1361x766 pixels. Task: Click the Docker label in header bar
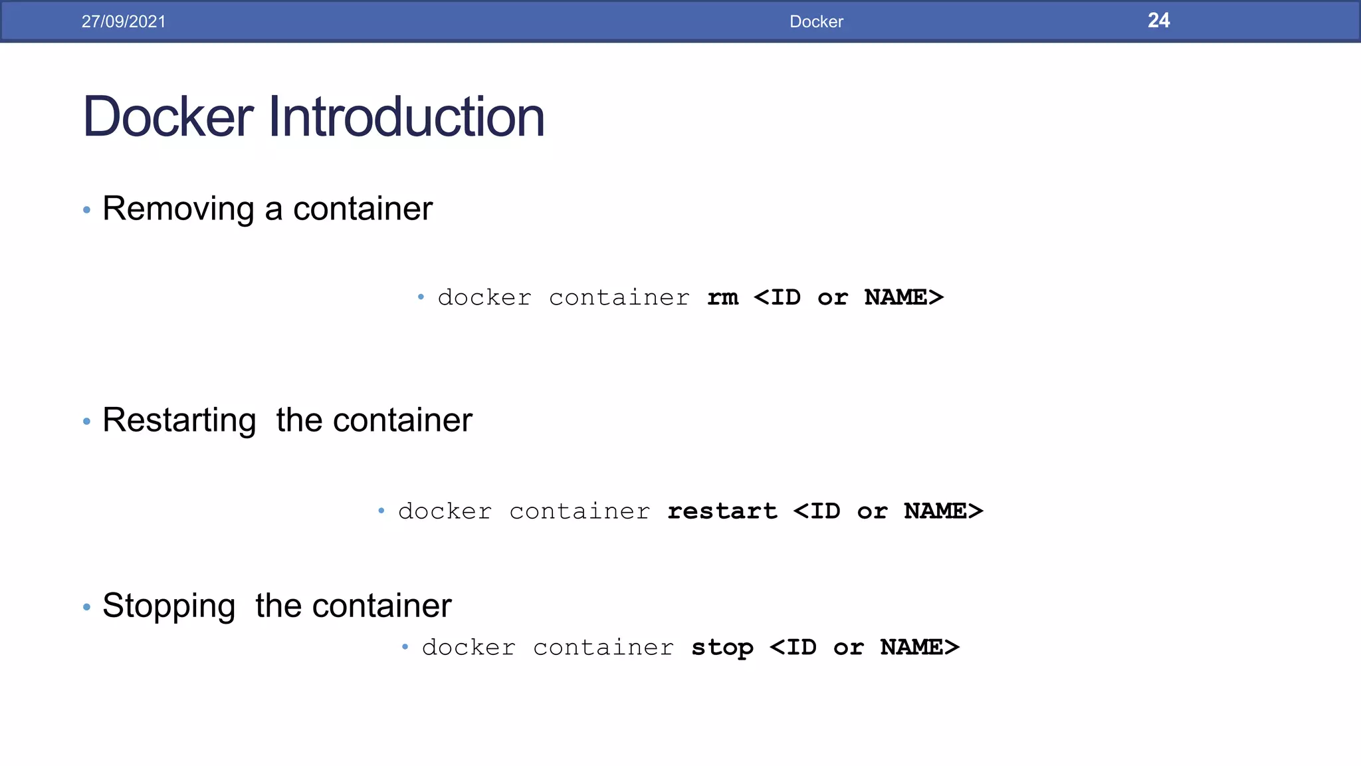pyautogui.click(x=816, y=21)
